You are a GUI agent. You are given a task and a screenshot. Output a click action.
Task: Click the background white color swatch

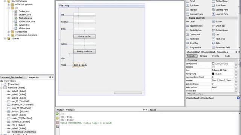click(213, 63)
